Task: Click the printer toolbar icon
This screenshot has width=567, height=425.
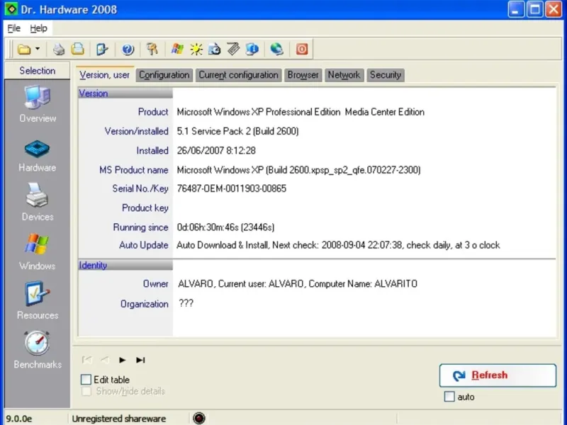Action: [59, 49]
